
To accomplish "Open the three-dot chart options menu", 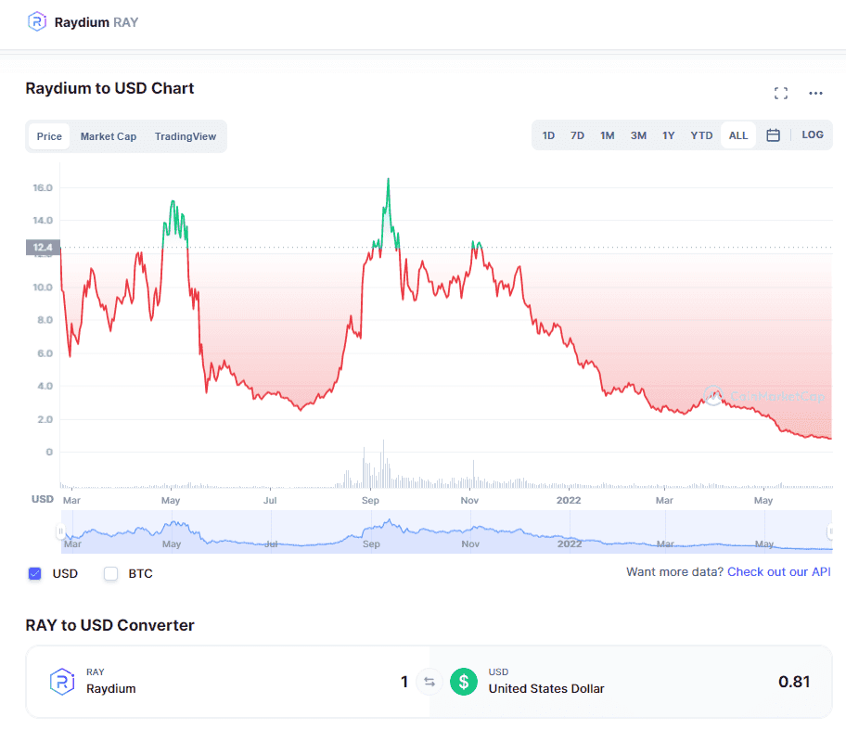I will (815, 93).
